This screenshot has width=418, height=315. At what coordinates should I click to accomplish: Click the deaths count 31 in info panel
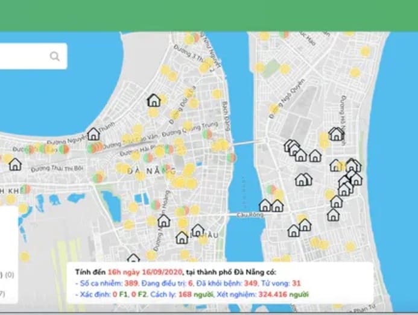(x=296, y=282)
